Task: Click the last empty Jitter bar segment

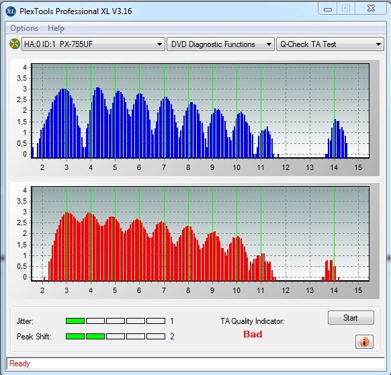Action: [156, 321]
